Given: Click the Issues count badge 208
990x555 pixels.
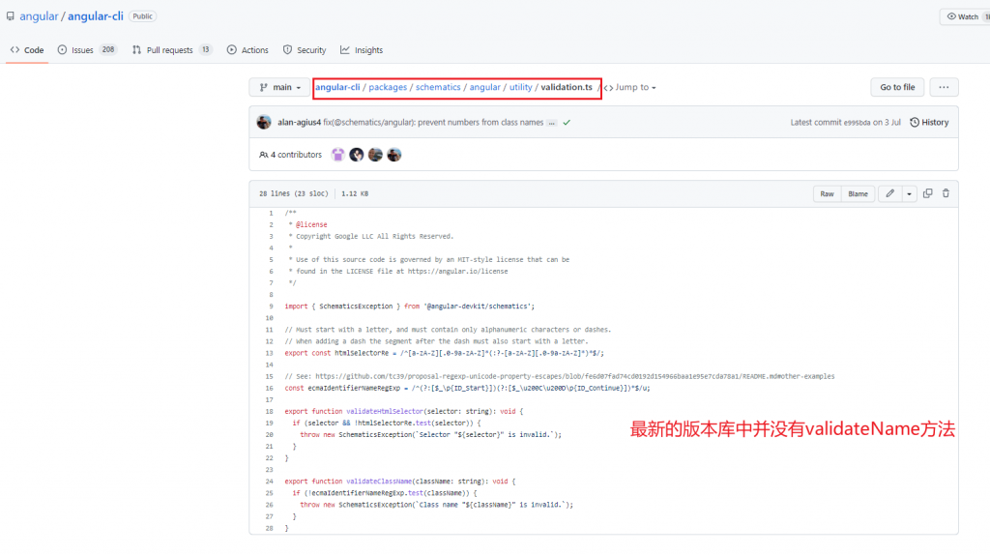Looking at the screenshot, I should tap(108, 49).
